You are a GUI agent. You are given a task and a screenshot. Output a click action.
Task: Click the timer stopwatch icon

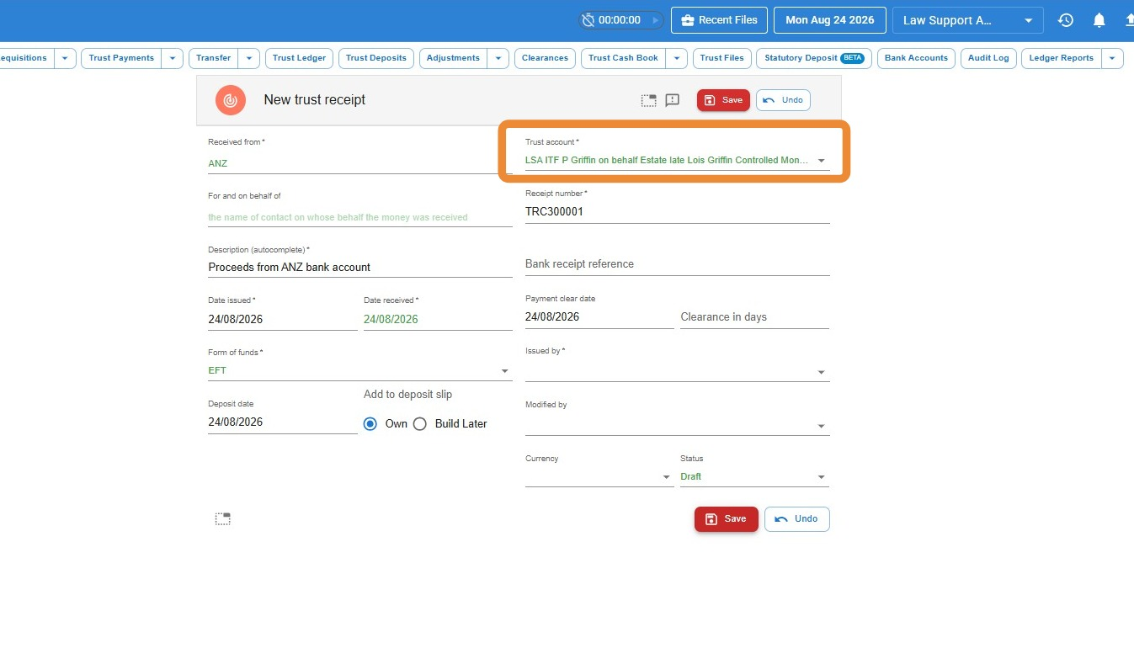[x=588, y=19]
